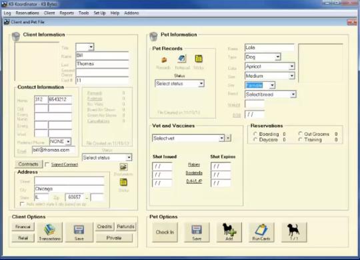This screenshot has height=260, width=360.
Task: Click the Client Information trash can icon
Action: 16,37
